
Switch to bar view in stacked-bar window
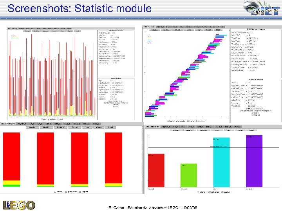point(87,127)
